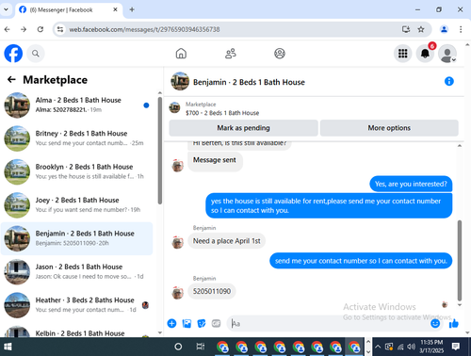Open more actions plus icon in composer
The height and width of the screenshot is (356, 471).
(x=171, y=323)
